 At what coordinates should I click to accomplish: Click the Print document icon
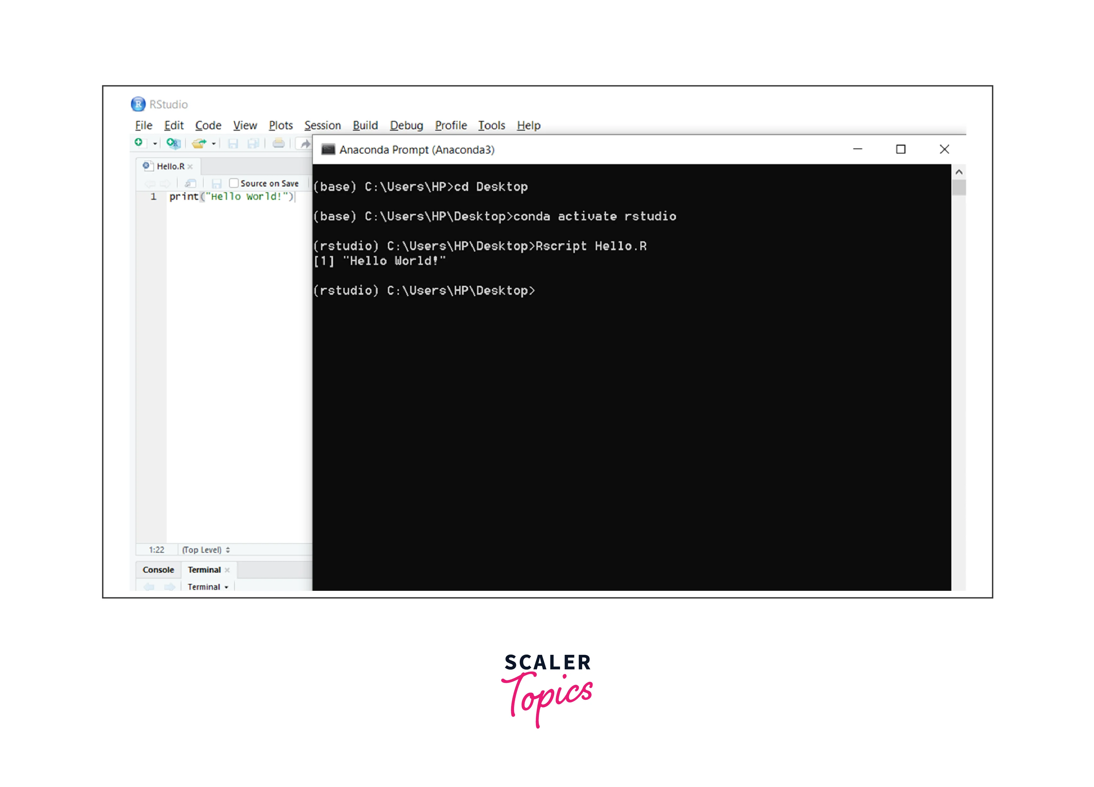click(x=278, y=143)
